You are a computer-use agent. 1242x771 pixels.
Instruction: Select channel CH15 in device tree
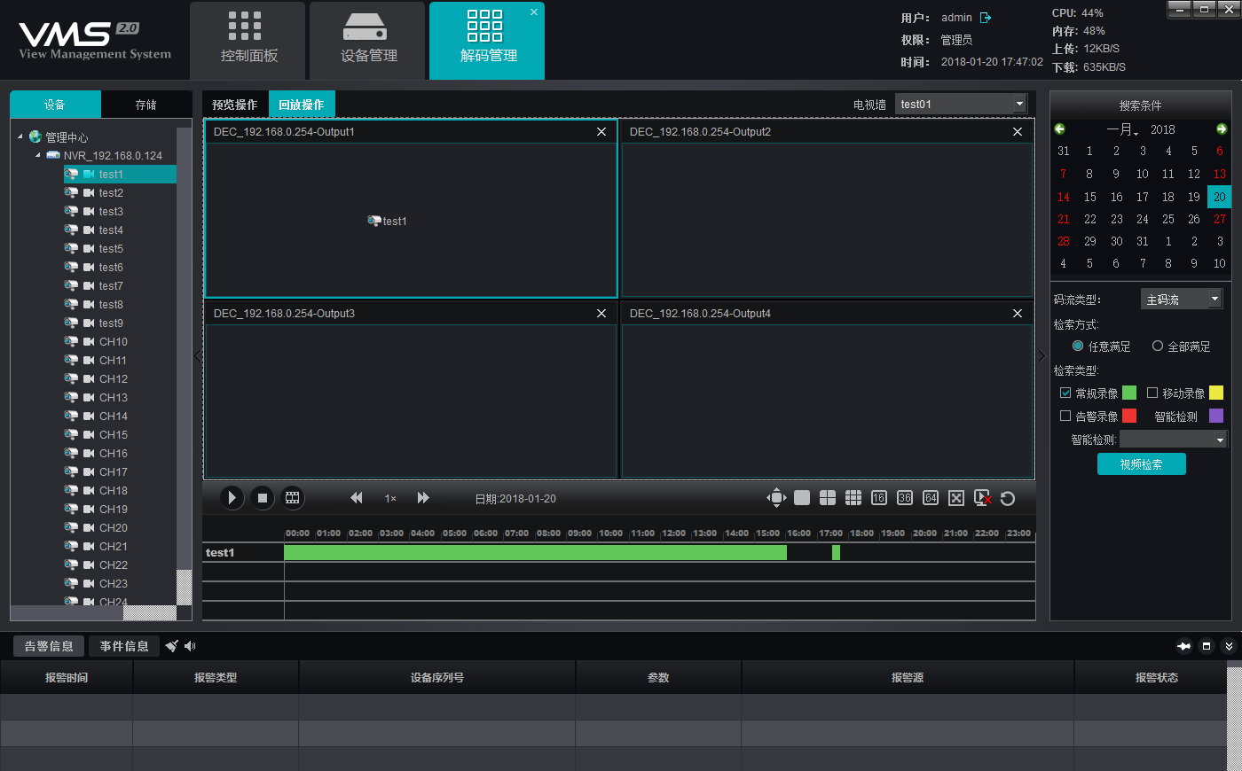point(114,434)
